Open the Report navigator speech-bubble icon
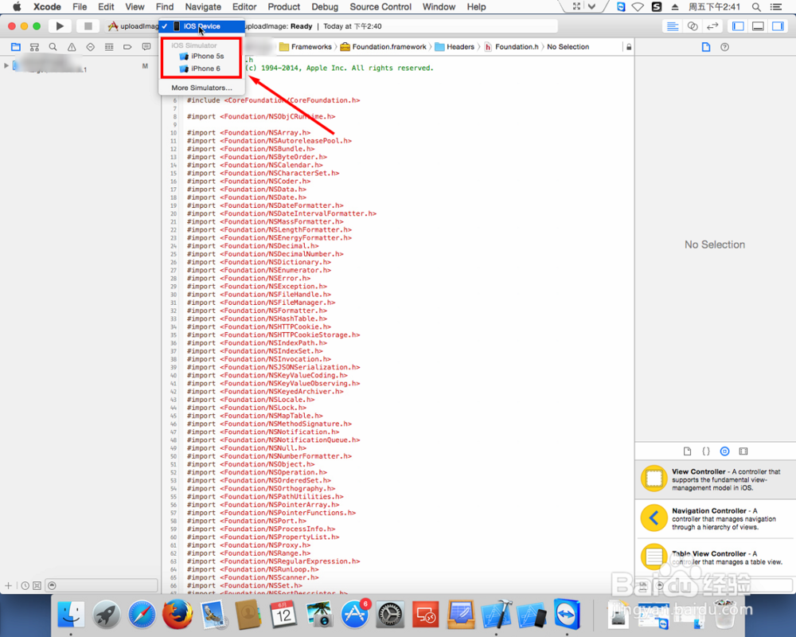 pos(146,47)
